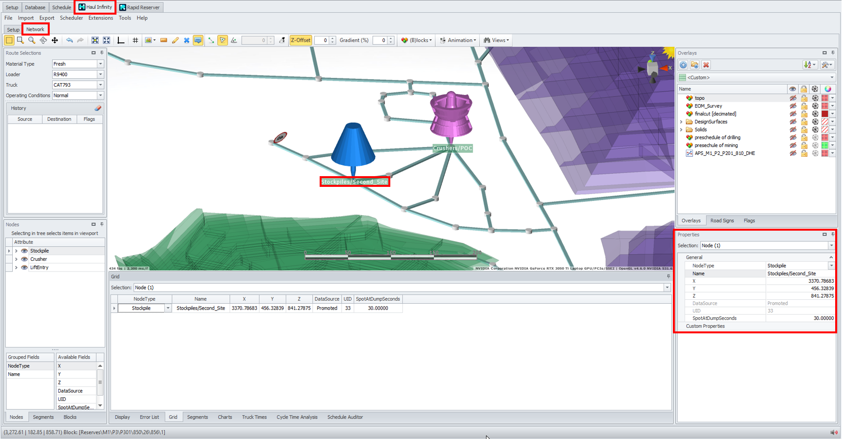Toggle the grid hash icon in toolbar
842x439 pixels.
pyautogui.click(x=135, y=40)
